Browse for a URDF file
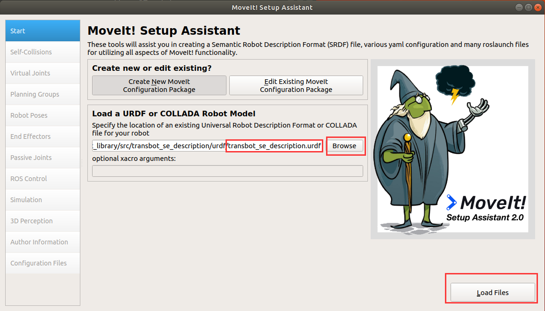 point(344,146)
